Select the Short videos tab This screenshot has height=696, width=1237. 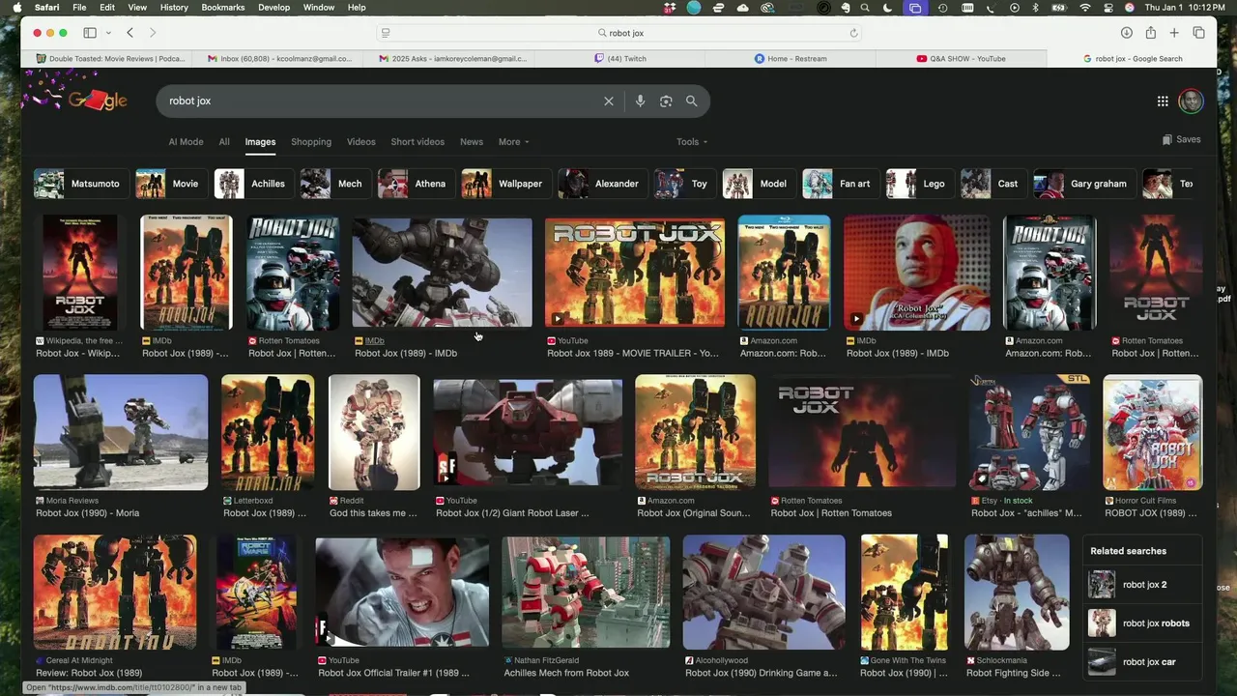[x=417, y=142]
